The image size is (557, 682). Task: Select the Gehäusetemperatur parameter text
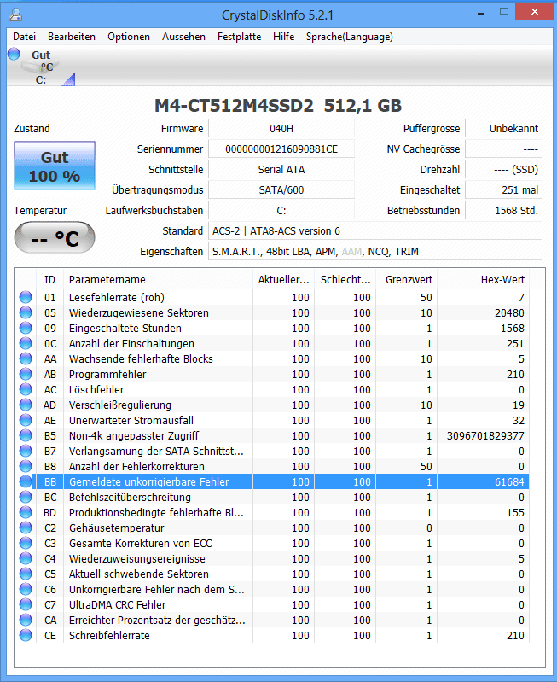[x=117, y=528]
